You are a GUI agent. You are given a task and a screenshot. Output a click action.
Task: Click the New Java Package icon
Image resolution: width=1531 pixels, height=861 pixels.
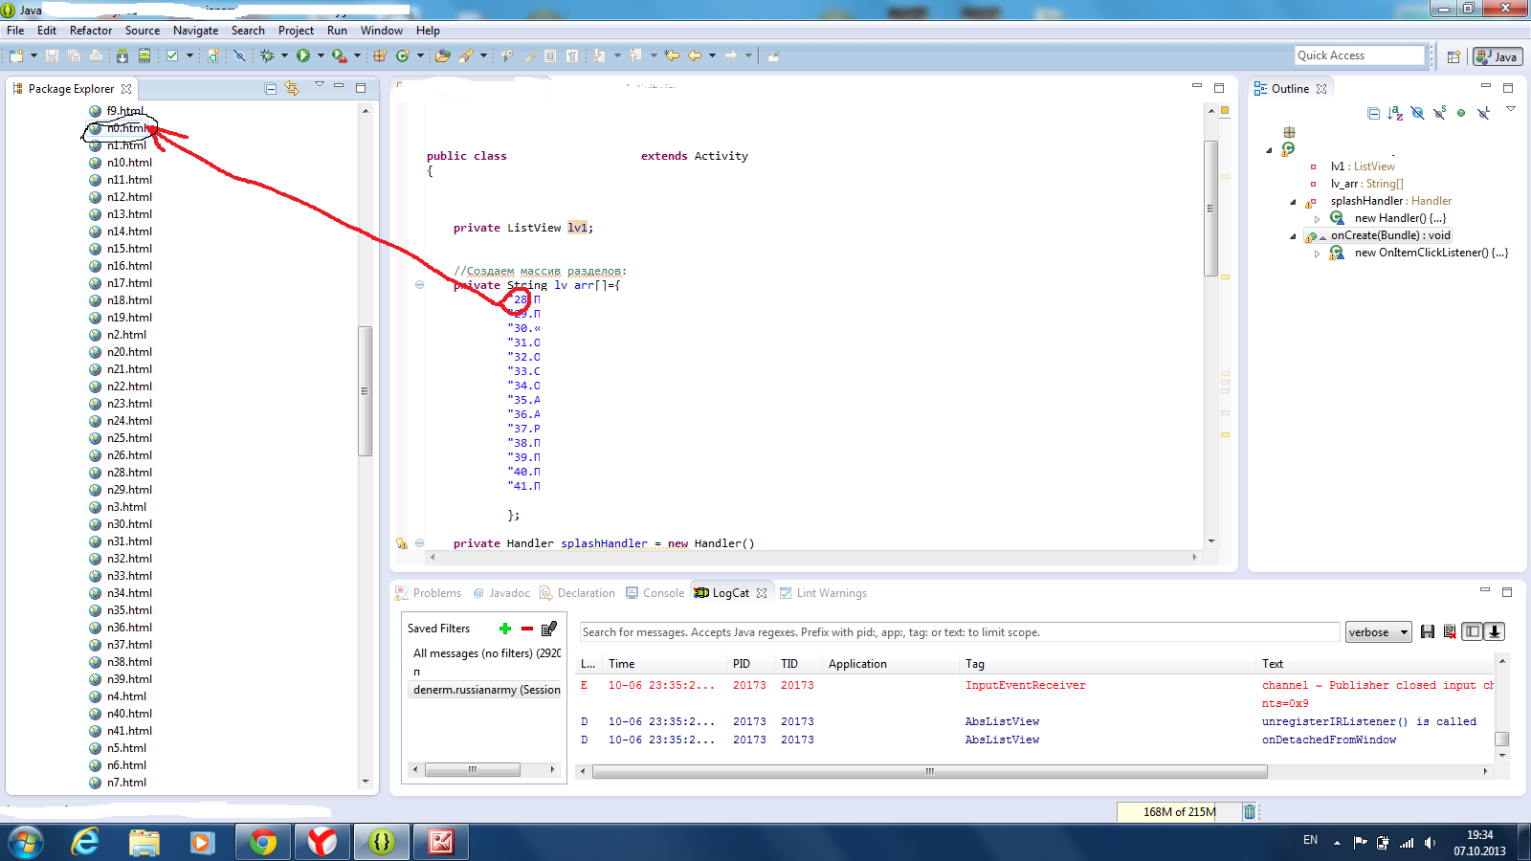(x=380, y=56)
